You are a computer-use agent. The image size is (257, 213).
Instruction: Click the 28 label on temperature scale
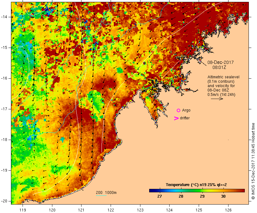pos(181,196)
